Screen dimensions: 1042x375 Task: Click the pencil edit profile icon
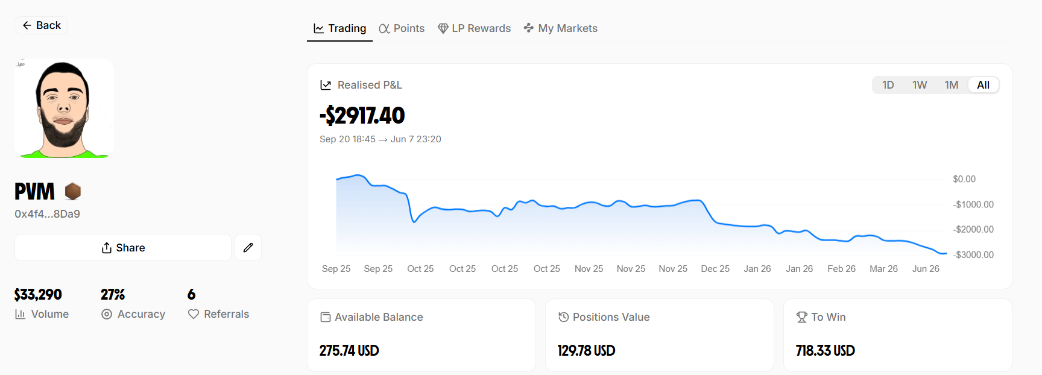(248, 247)
